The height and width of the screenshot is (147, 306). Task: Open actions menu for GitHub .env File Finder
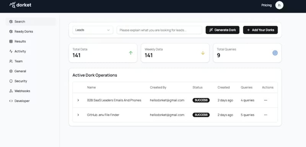[265, 115]
